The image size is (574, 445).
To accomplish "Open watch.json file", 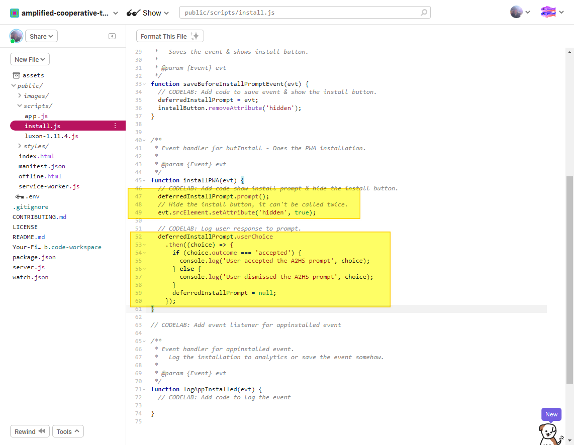I will [30, 277].
